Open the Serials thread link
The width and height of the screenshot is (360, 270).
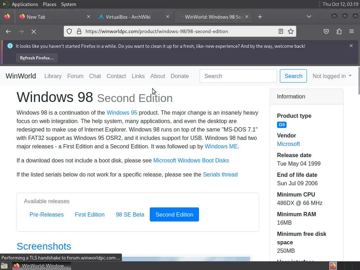[x=220, y=174]
